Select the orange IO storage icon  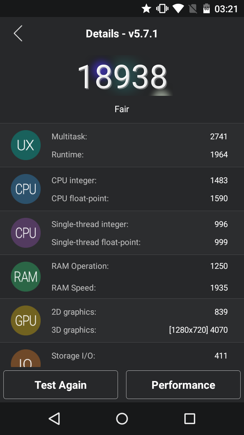pos(26,358)
